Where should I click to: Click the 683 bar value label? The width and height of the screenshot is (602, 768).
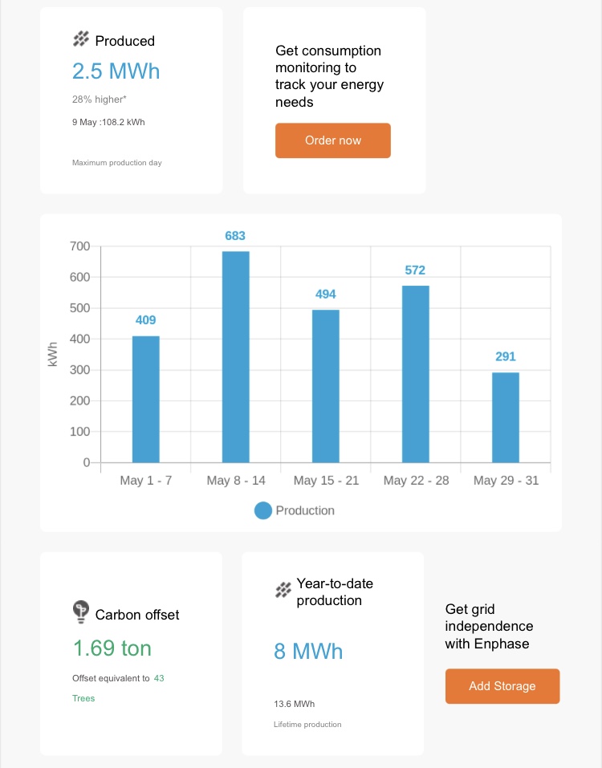click(x=235, y=236)
